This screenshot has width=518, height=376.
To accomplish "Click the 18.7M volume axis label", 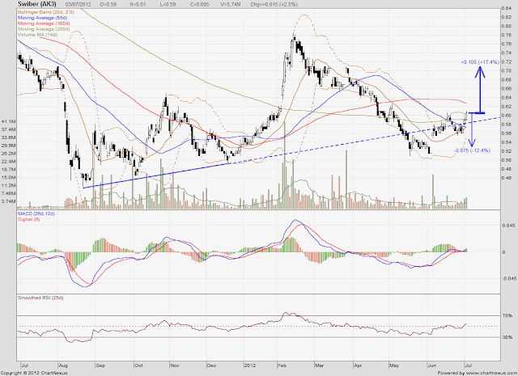I will click(8, 169).
